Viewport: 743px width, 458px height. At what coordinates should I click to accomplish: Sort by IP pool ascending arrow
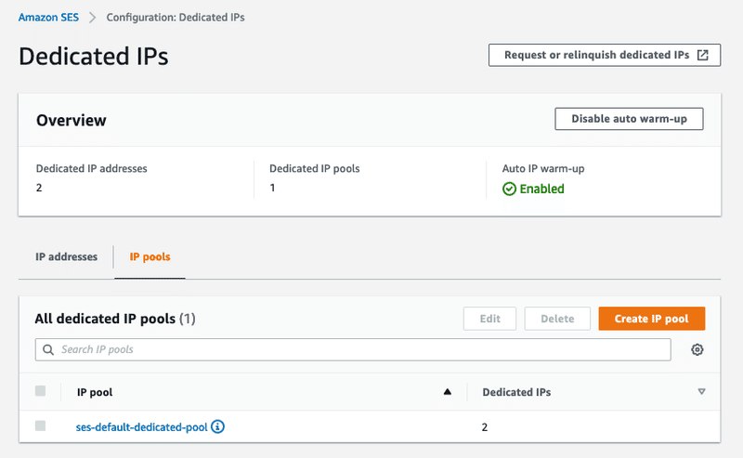click(447, 392)
